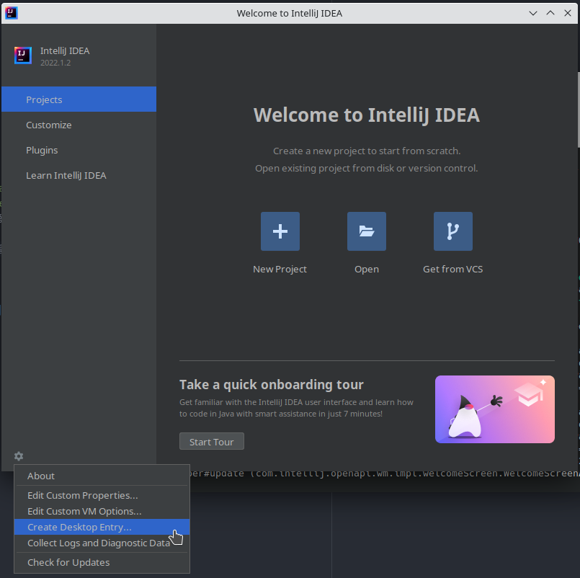Click the New Project label
Screen dimensions: 580x578
(x=280, y=269)
